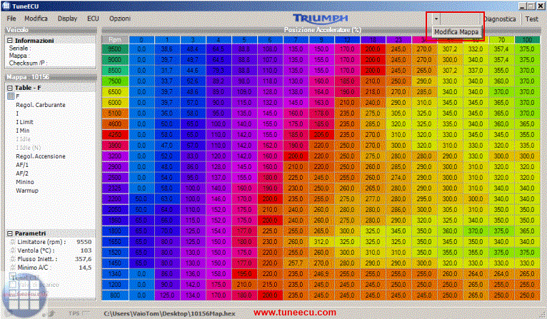Click the Limitatore value 9550
Viewport: 547px width, 319px height.
click(x=84, y=242)
